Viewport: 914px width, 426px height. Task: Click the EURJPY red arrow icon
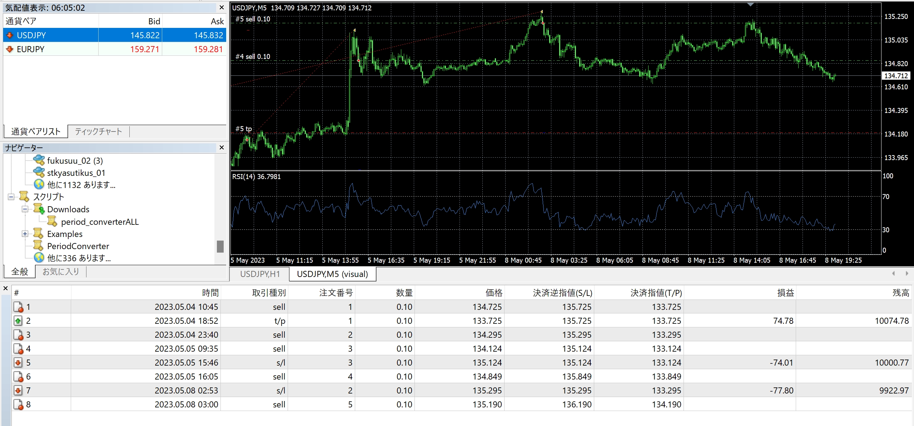(10, 49)
